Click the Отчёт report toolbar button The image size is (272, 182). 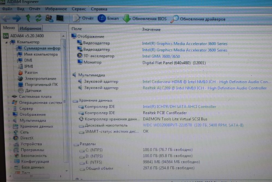point(83,18)
